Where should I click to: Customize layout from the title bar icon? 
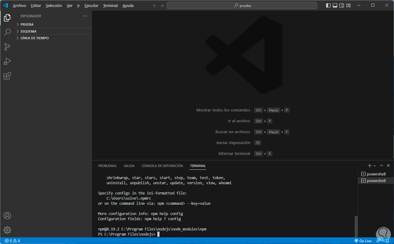(x=349, y=5)
